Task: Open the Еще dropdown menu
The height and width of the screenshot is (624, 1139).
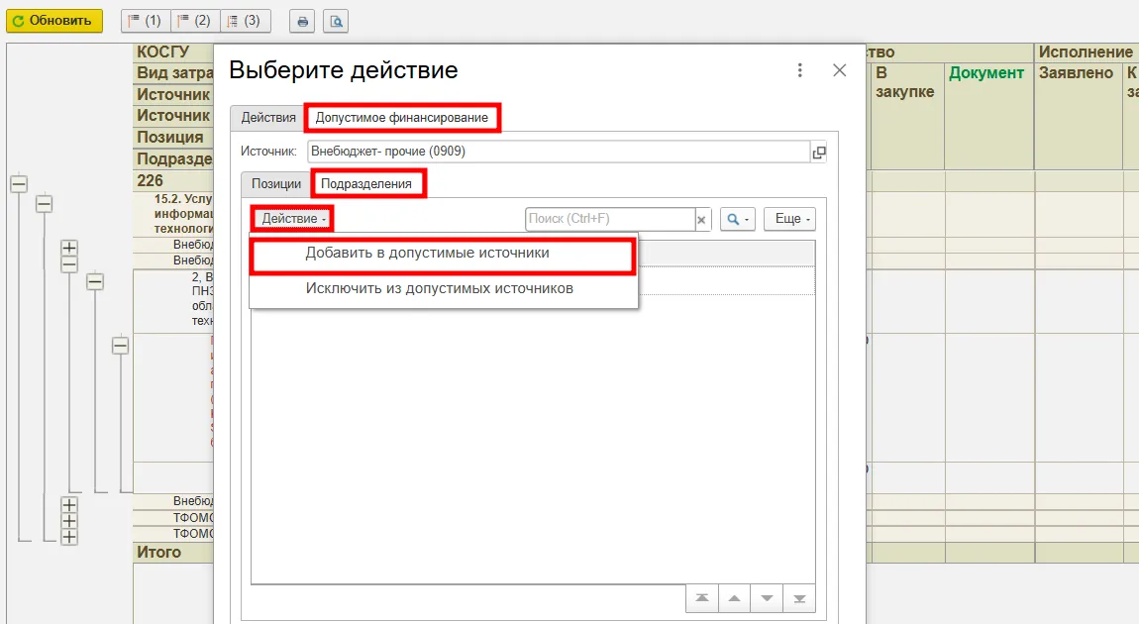Action: (790, 219)
